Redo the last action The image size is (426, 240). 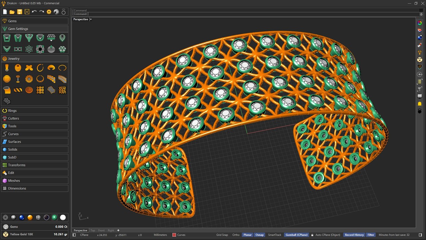click(42, 12)
